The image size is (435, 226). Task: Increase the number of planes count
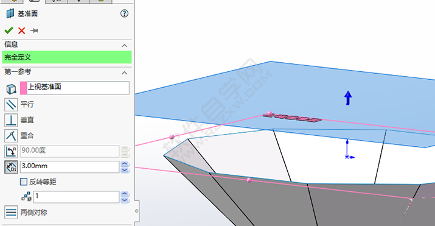coord(125,194)
